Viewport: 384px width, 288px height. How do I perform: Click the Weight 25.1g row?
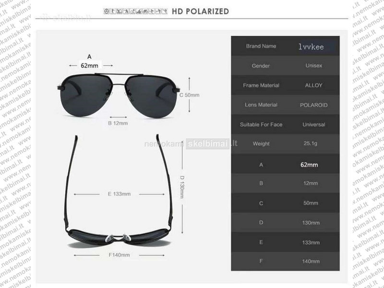pyautogui.click(x=285, y=144)
